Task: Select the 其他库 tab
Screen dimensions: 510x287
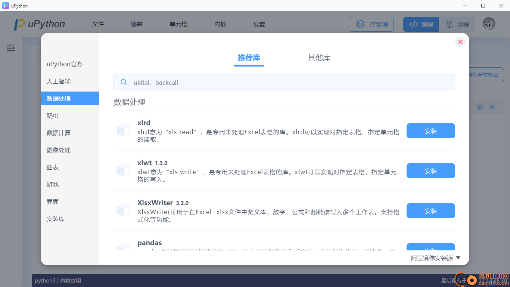Action: pos(319,58)
